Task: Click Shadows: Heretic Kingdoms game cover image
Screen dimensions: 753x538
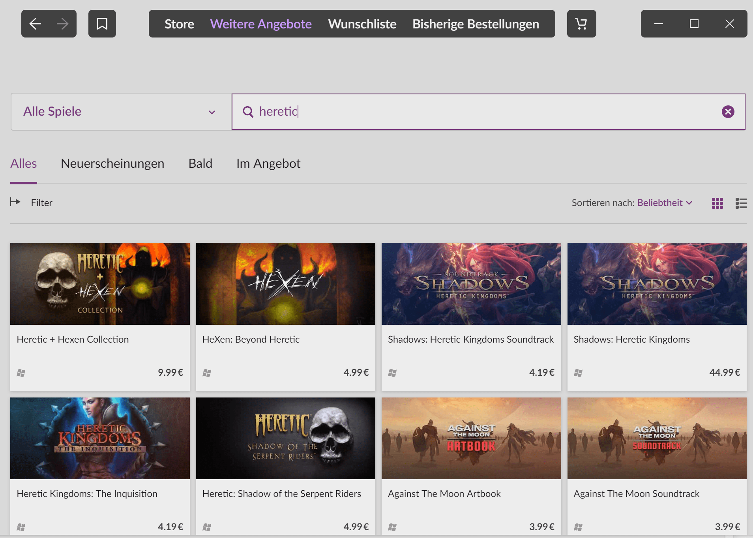Action: pyautogui.click(x=657, y=284)
